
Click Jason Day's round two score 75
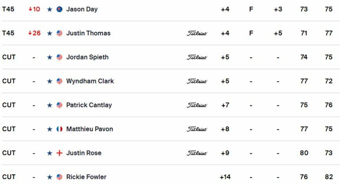tap(329, 9)
